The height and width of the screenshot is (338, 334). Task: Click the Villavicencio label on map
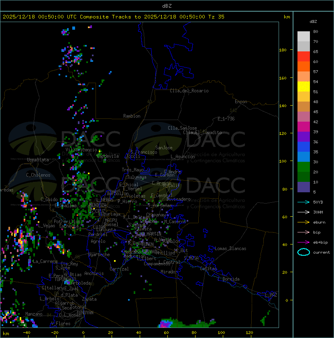pos(81,150)
